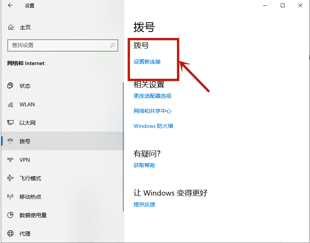The image size is (310, 243).
Task: Focus the 查找设置 search box
Action: pos(63,45)
